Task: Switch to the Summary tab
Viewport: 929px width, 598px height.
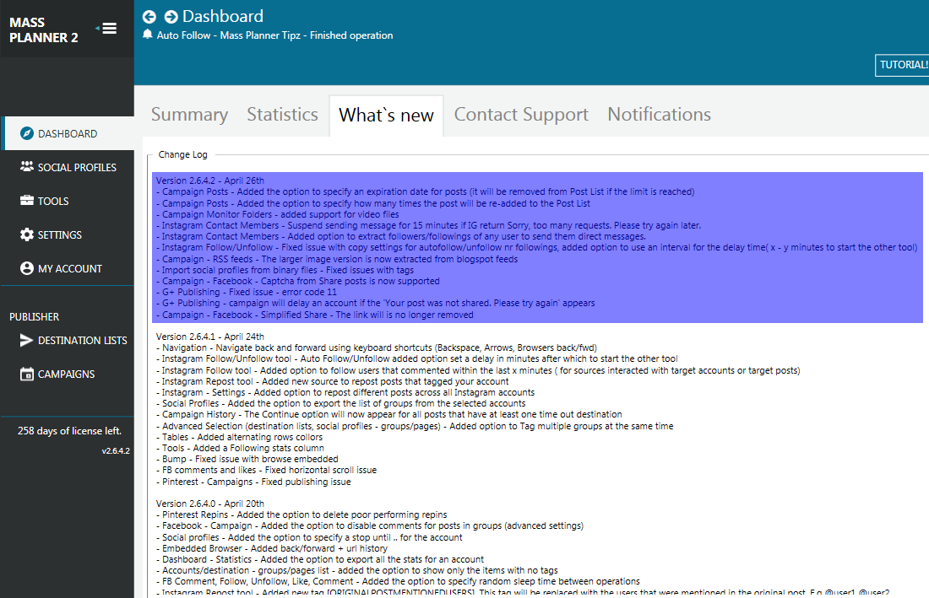Action: click(x=189, y=115)
